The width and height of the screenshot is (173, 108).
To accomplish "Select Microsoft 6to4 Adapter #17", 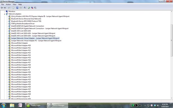I will tap(21, 62).
